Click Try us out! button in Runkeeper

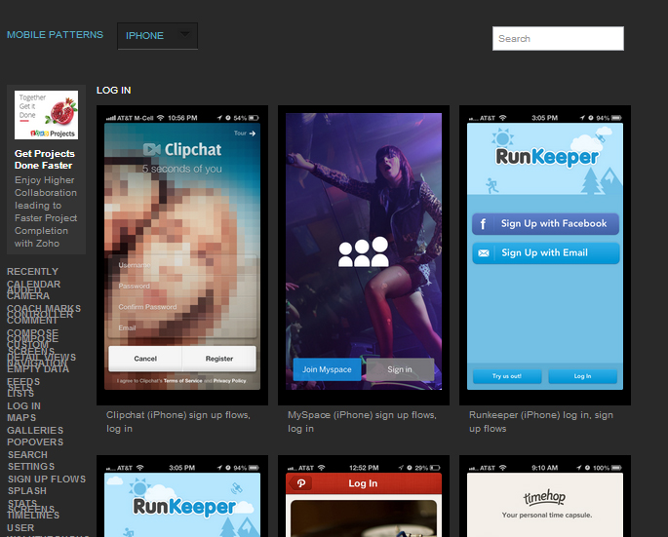(x=507, y=376)
